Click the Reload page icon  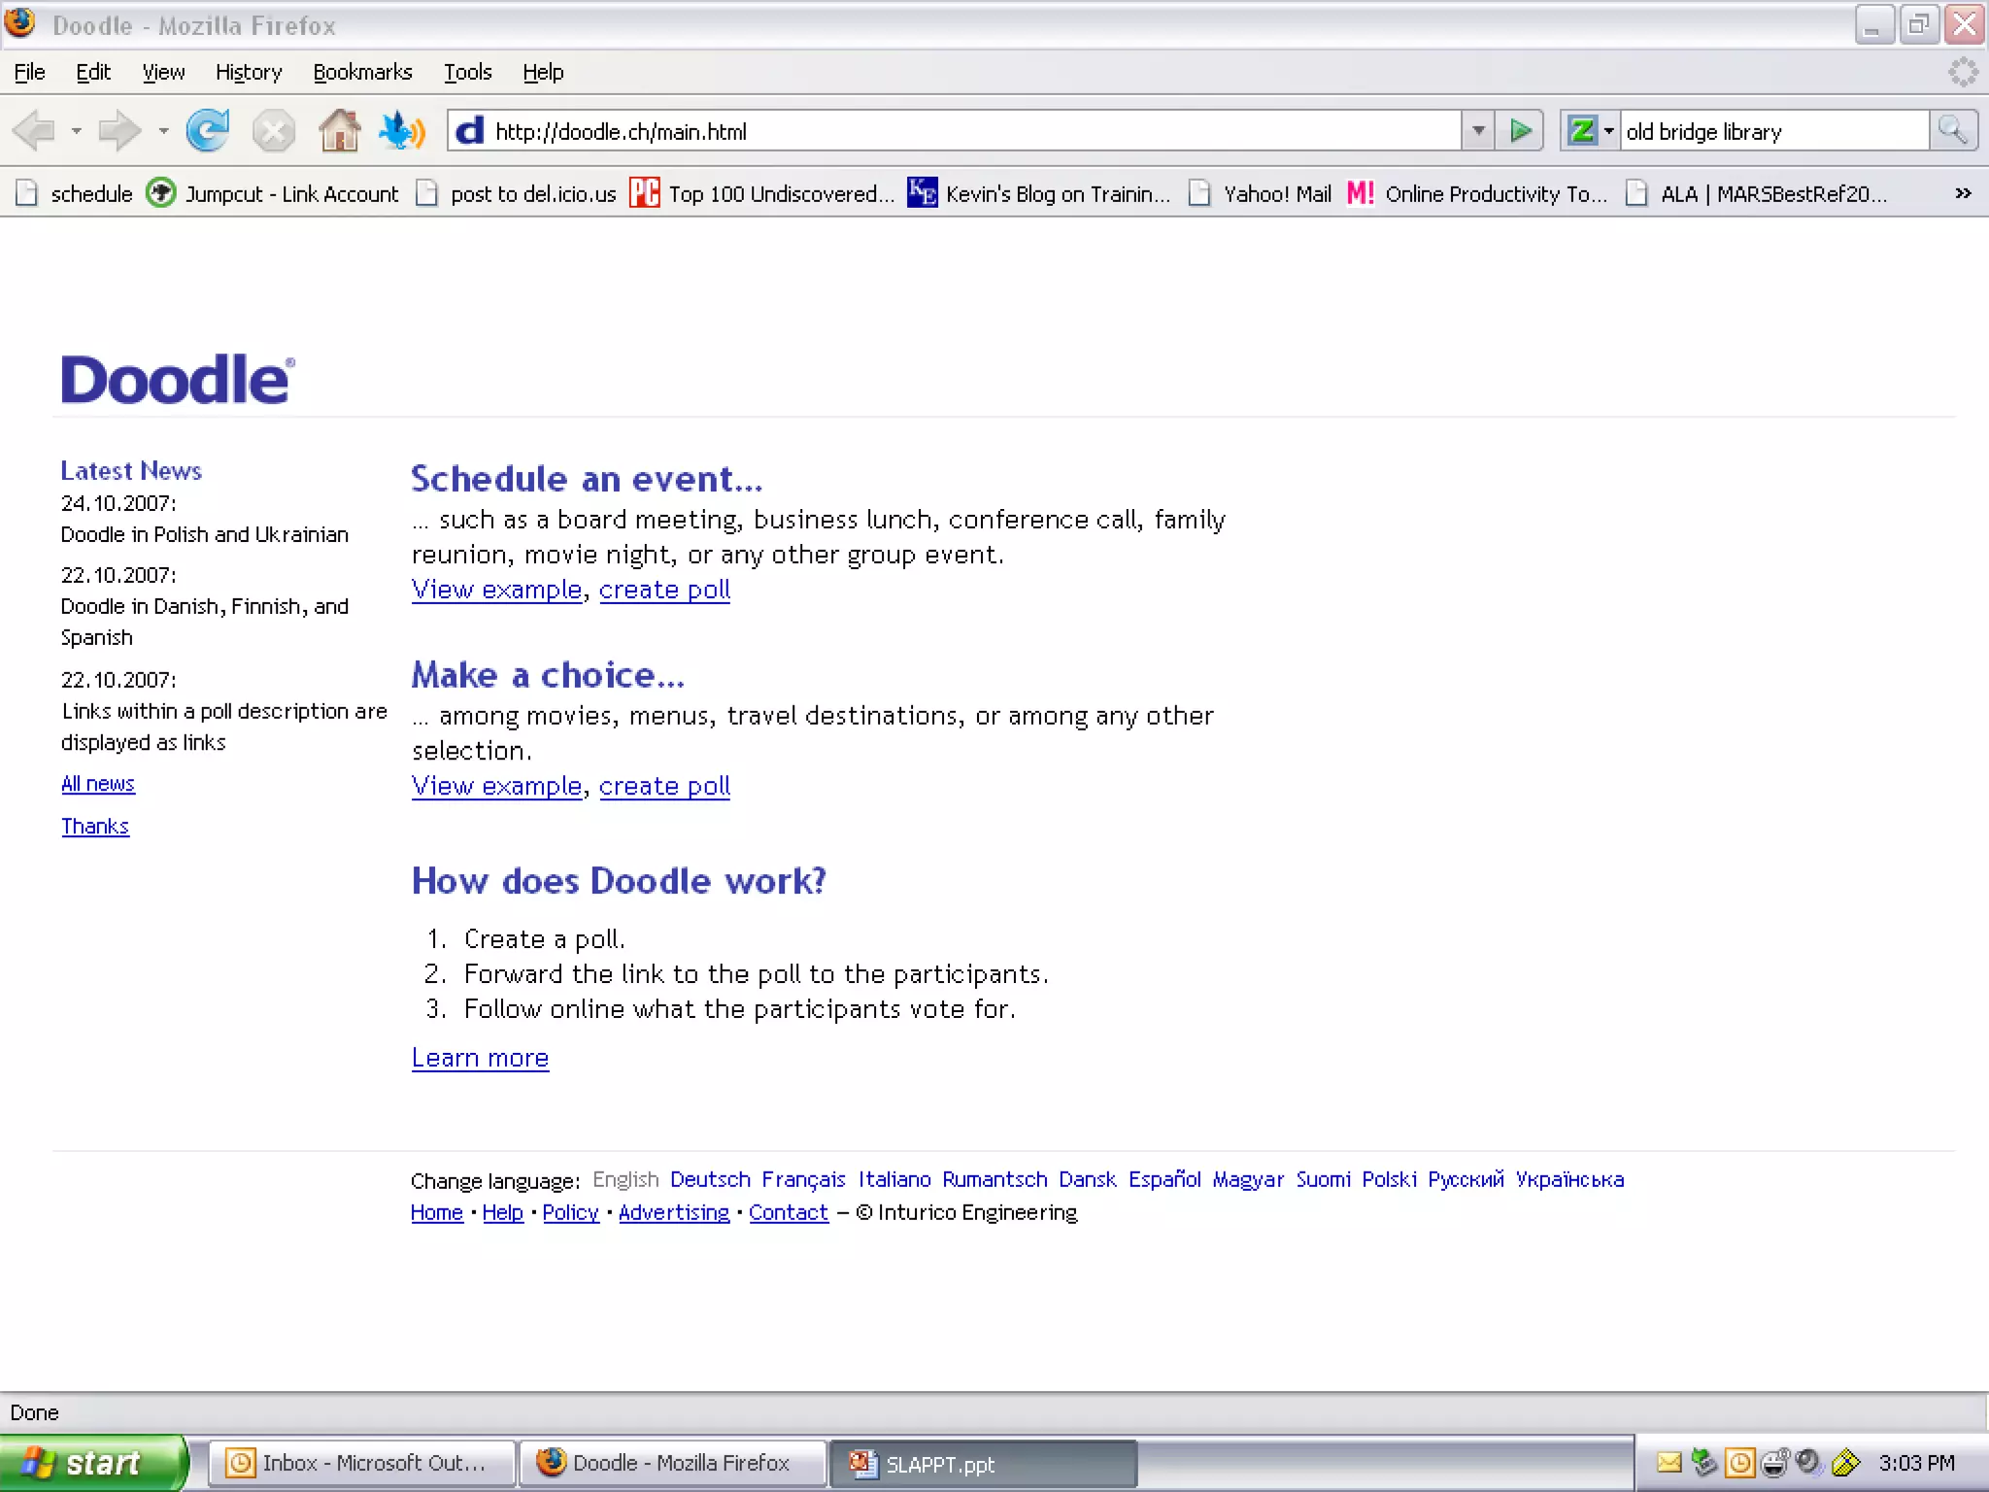click(207, 131)
